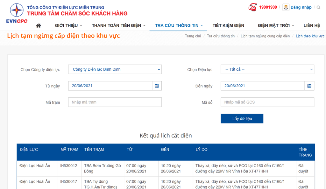Click the MÃ TRẠM column header
The width and height of the screenshot is (326, 189).
69,150
